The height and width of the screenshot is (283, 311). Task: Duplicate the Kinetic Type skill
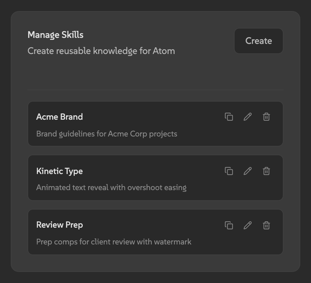pos(229,171)
